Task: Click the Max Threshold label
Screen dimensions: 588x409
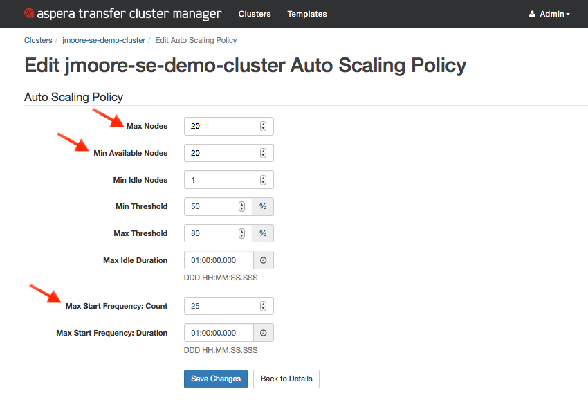Action: (x=140, y=233)
